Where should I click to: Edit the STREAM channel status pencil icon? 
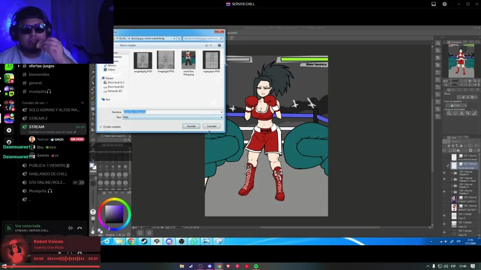coord(75,132)
